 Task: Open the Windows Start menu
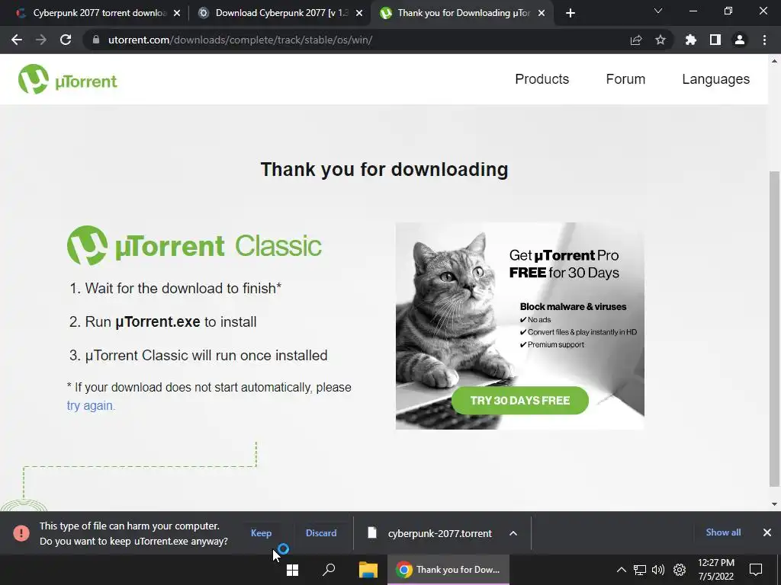tap(292, 570)
